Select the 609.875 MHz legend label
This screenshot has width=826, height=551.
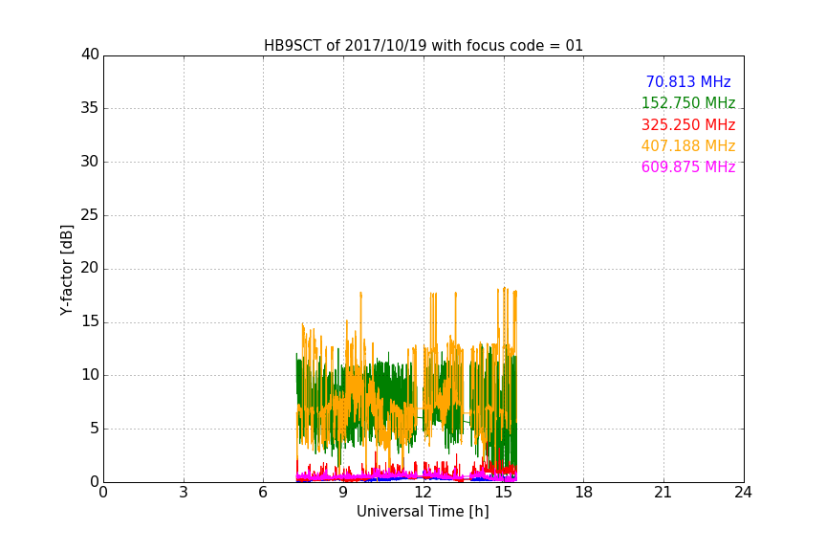[688, 166]
